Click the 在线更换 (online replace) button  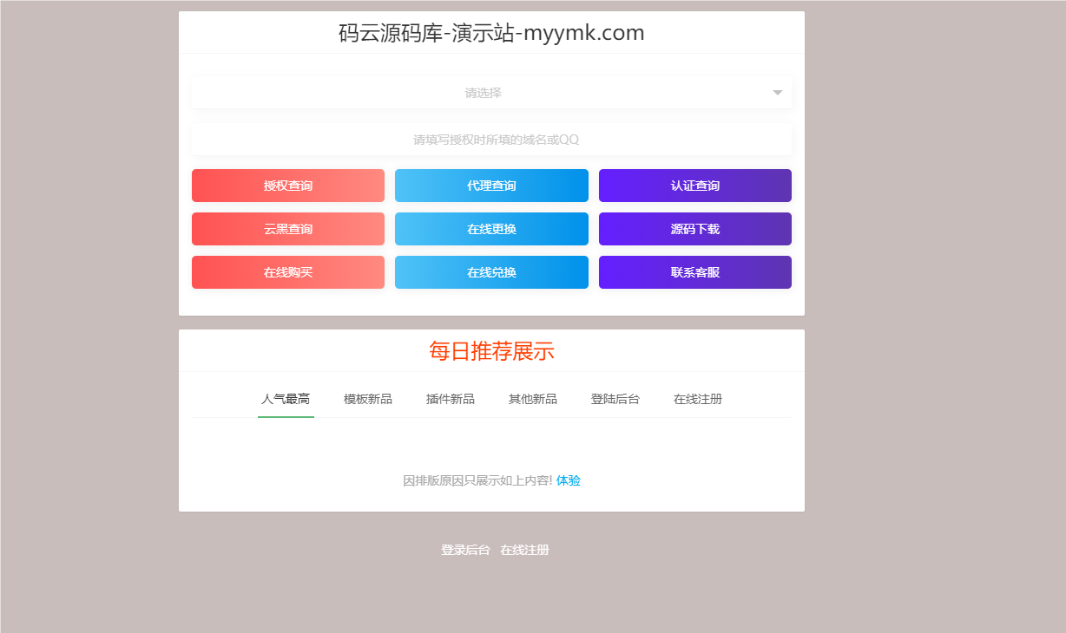[x=491, y=228]
